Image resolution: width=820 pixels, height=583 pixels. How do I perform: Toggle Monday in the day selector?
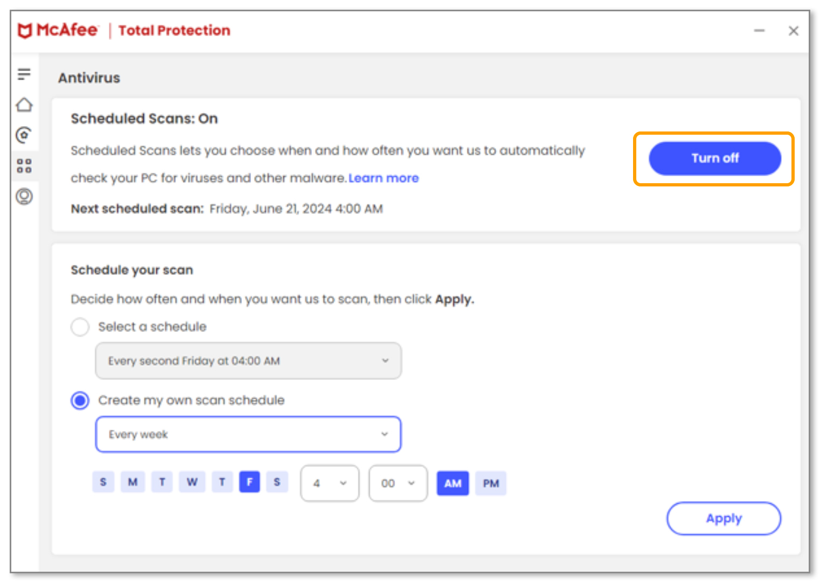coord(133,482)
